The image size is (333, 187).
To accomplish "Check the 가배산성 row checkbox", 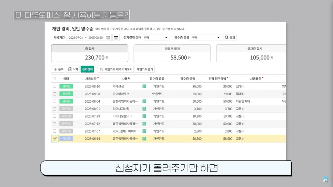I will pyautogui.click(x=54, y=86).
